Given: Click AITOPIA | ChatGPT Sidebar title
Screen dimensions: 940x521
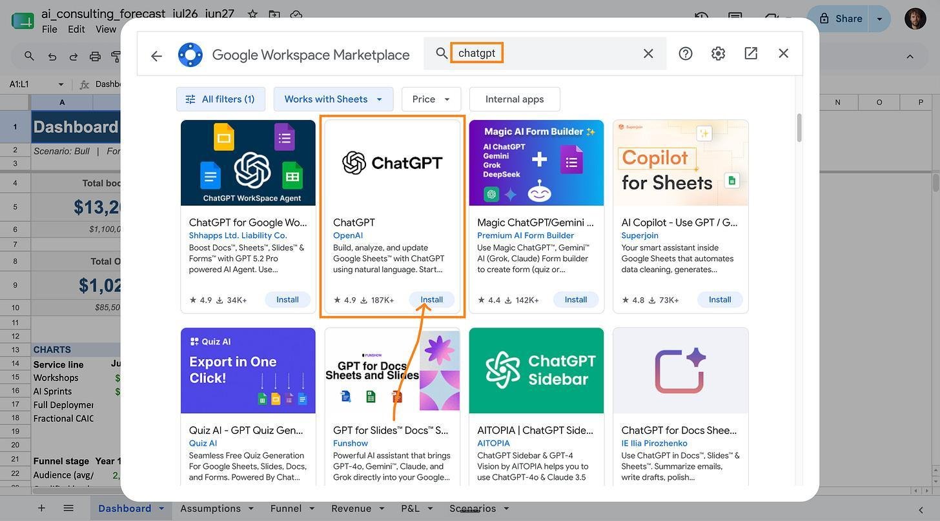Looking at the screenshot, I should click(535, 430).
